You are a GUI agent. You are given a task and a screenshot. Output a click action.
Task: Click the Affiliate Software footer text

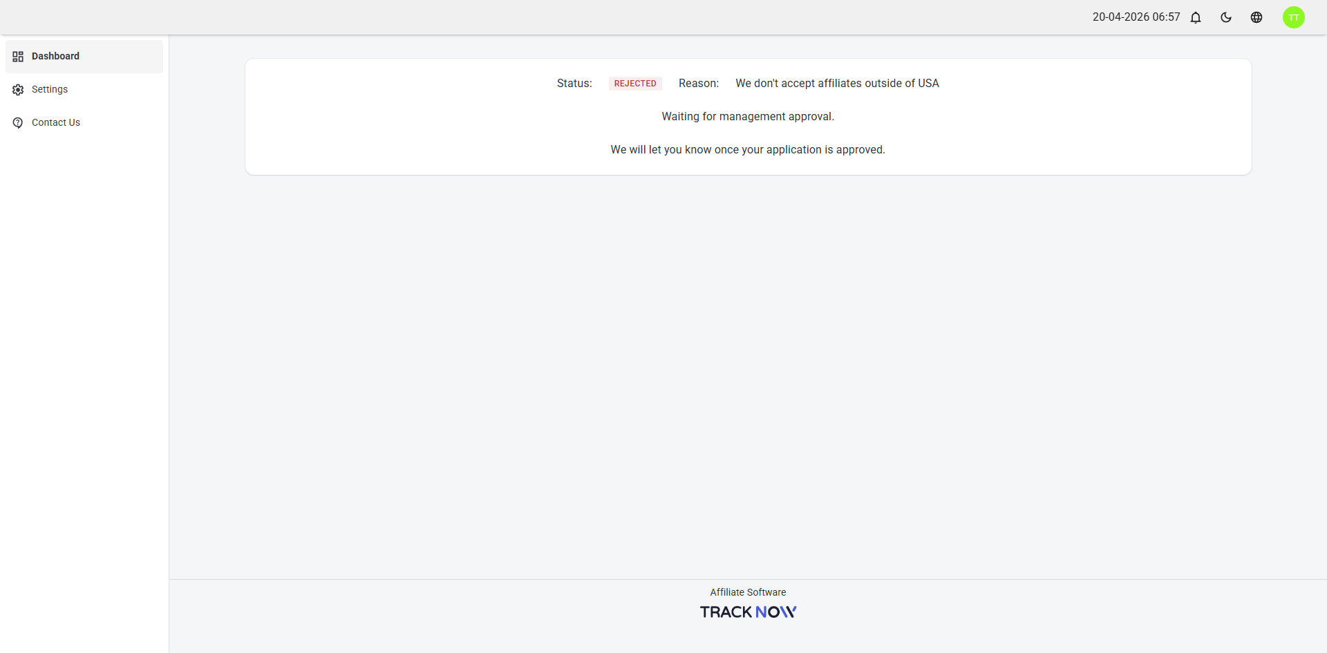[748, 592]
